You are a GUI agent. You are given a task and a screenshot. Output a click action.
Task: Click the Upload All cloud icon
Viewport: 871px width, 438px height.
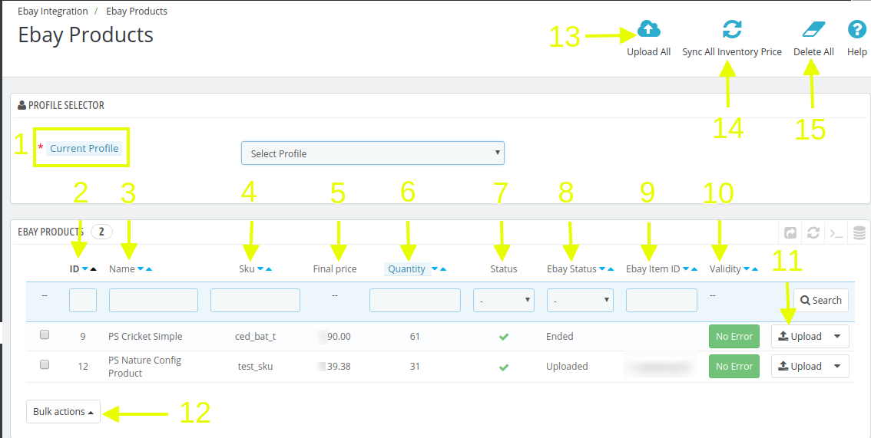pos(649,29)
